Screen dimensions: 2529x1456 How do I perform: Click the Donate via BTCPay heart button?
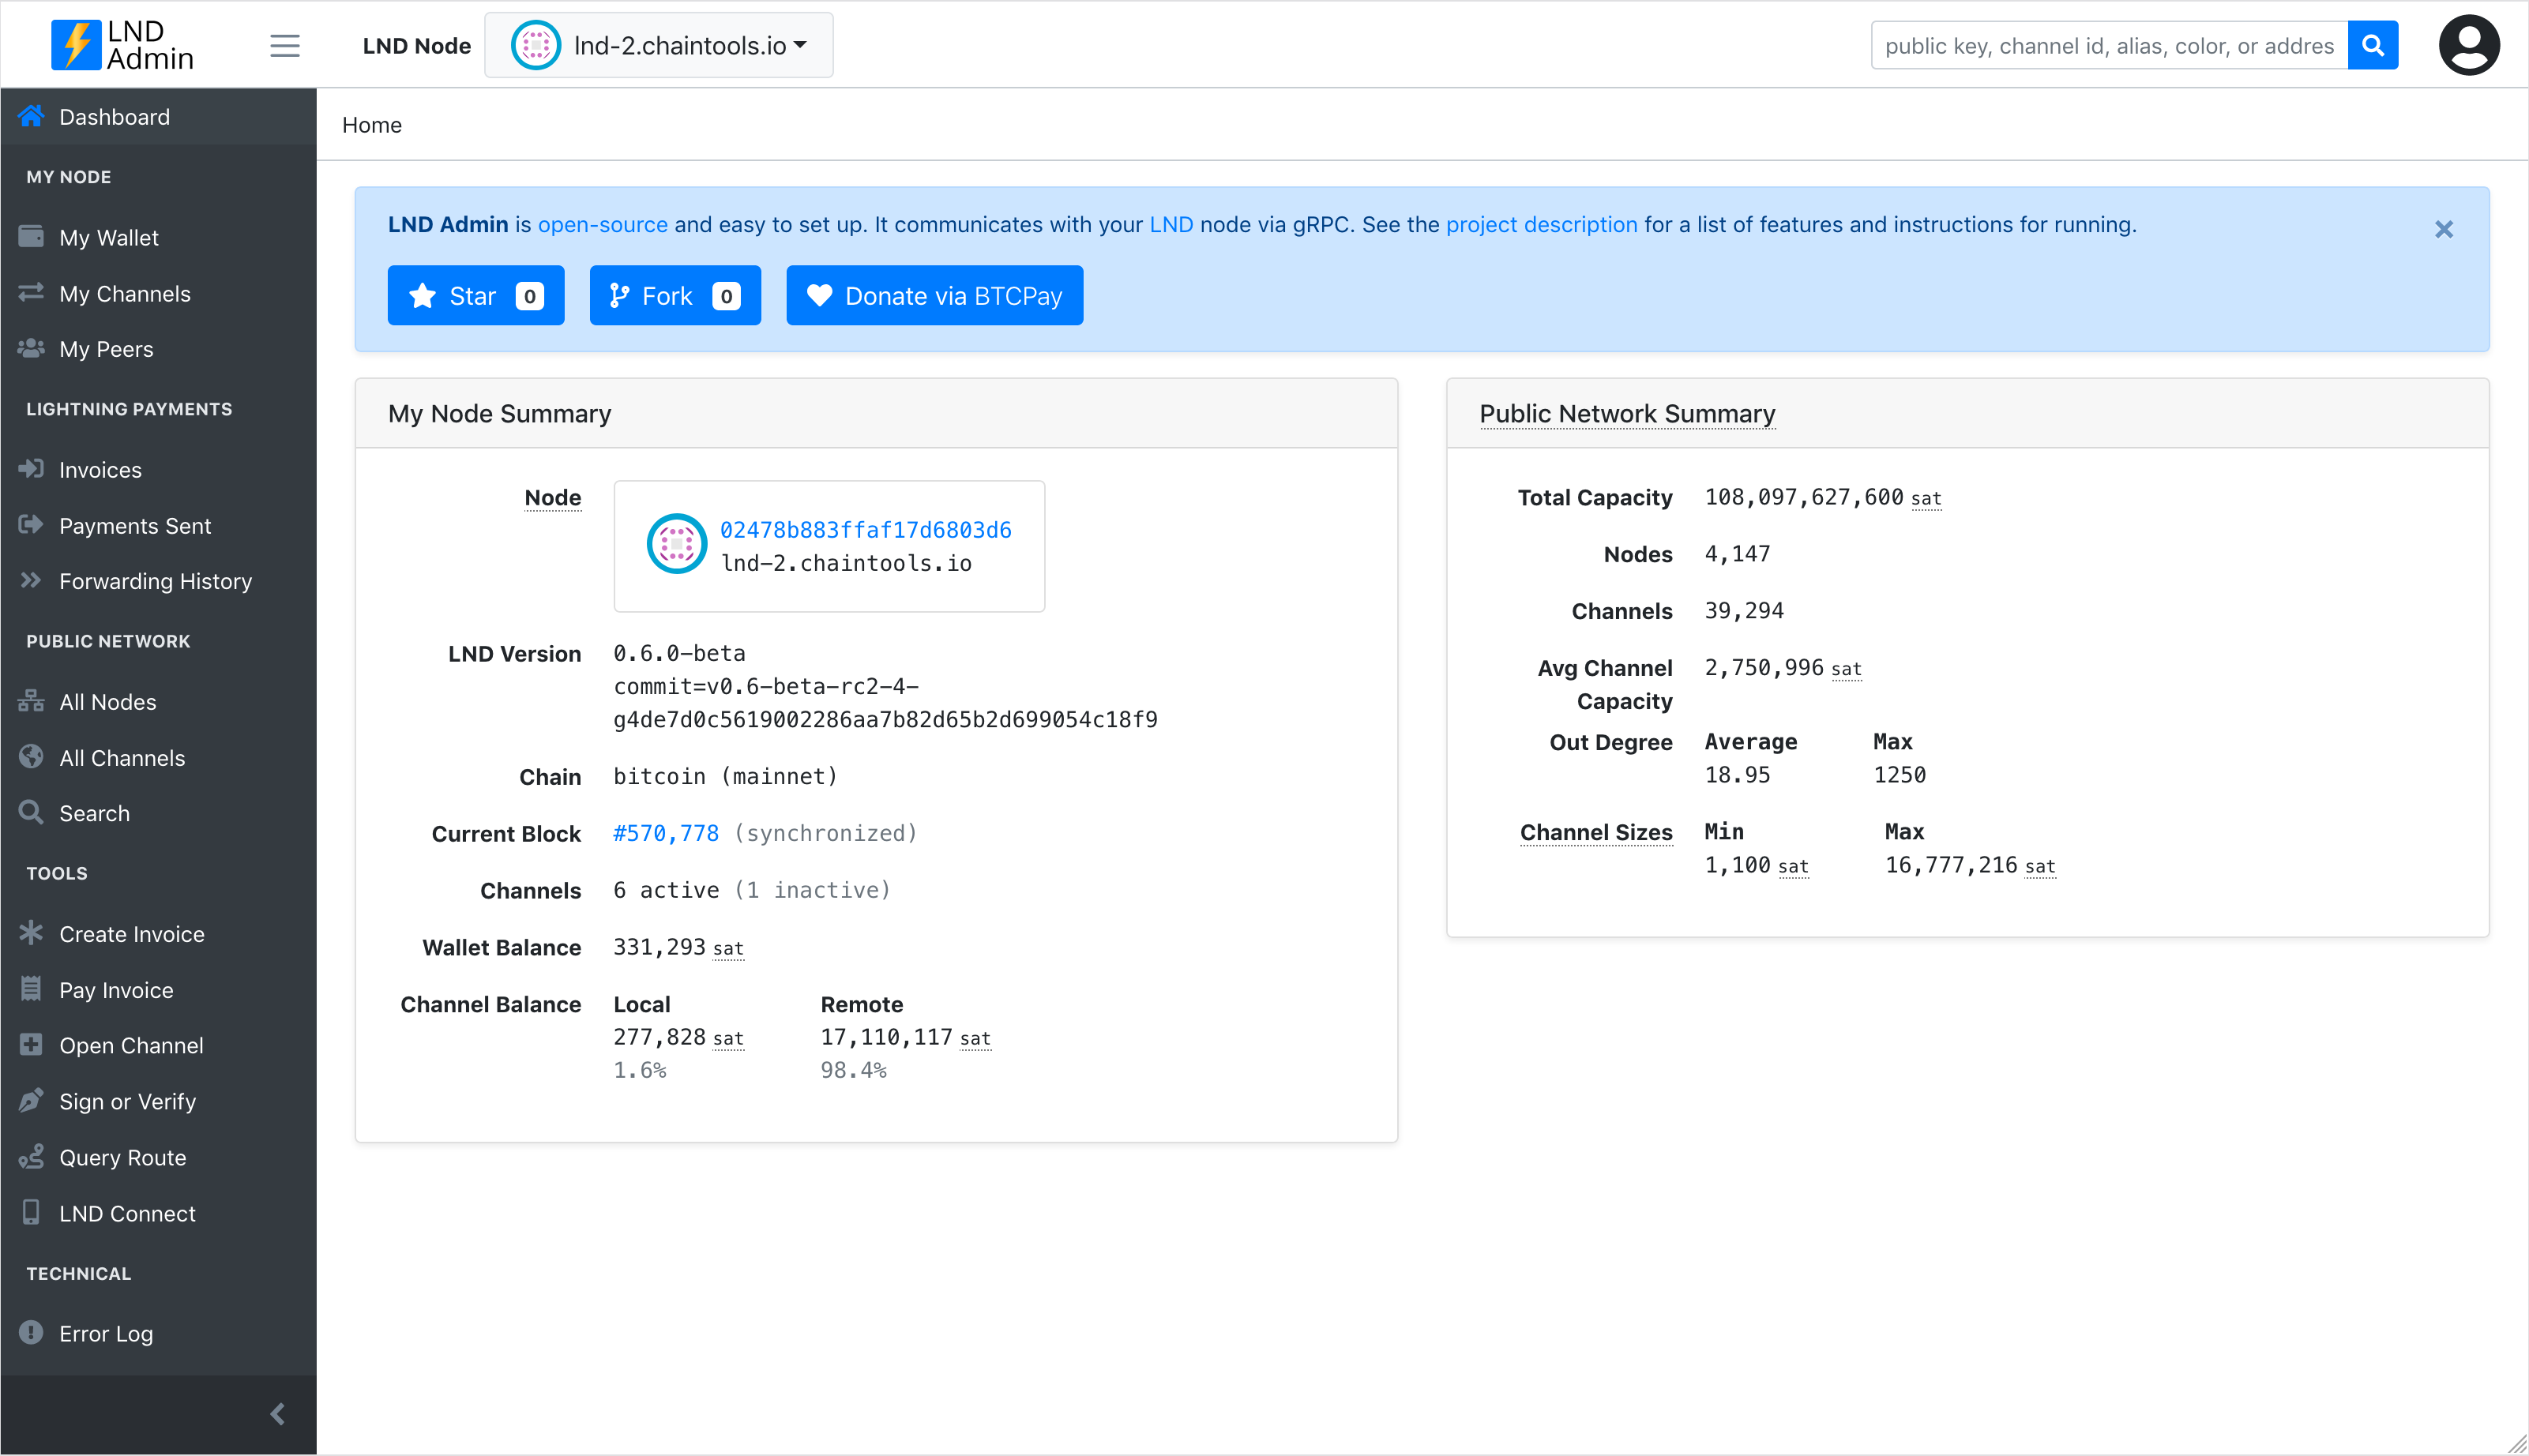(934, 296)
